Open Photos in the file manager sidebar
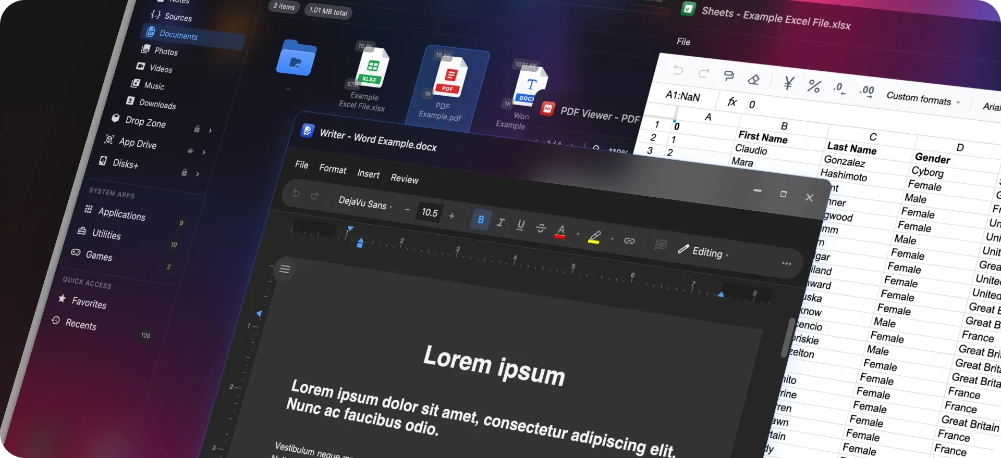This screenshot has width=1001, height=458. coord(160,50)
